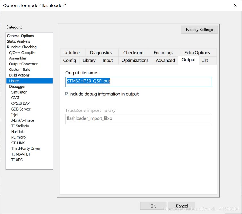
Task: Select the highlighted Linker category
Action: pos(29,81)
